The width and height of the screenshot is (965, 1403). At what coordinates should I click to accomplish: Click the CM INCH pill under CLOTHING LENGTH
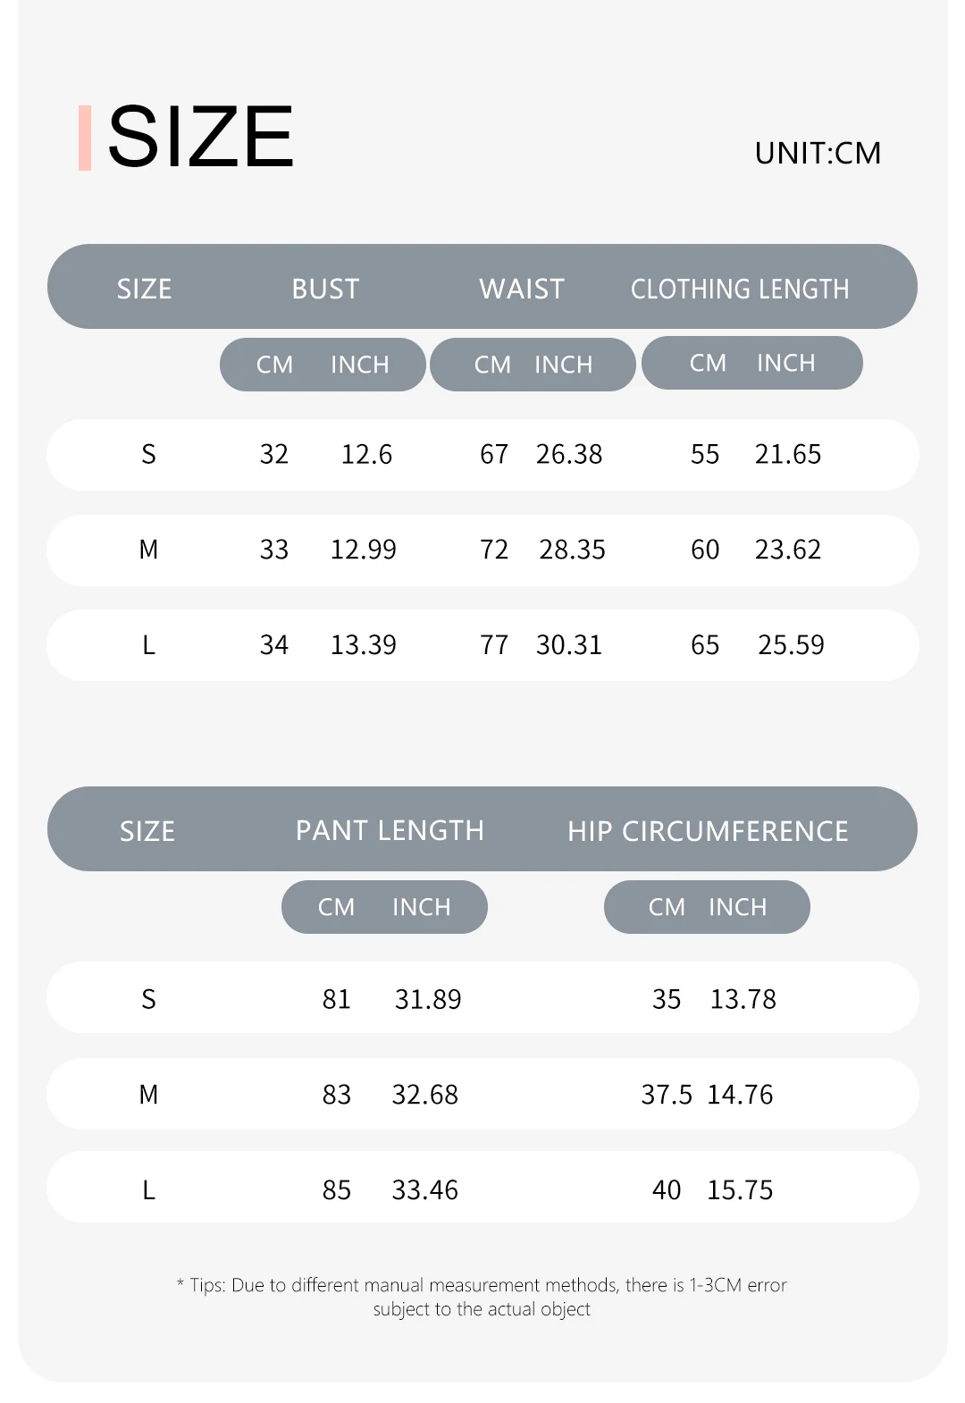[752, 363]
